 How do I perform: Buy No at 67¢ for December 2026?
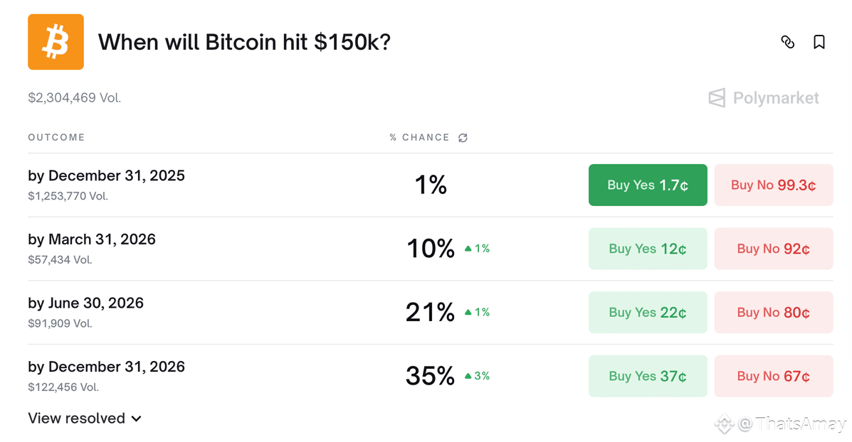coord(773,376)
